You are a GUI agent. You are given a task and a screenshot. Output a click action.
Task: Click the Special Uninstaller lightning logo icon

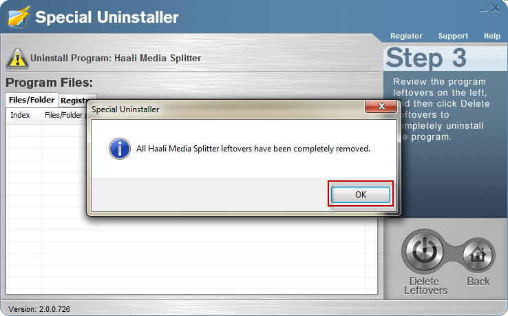pos(19,17)
